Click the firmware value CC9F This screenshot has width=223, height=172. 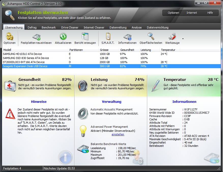(x=187, y=116)
